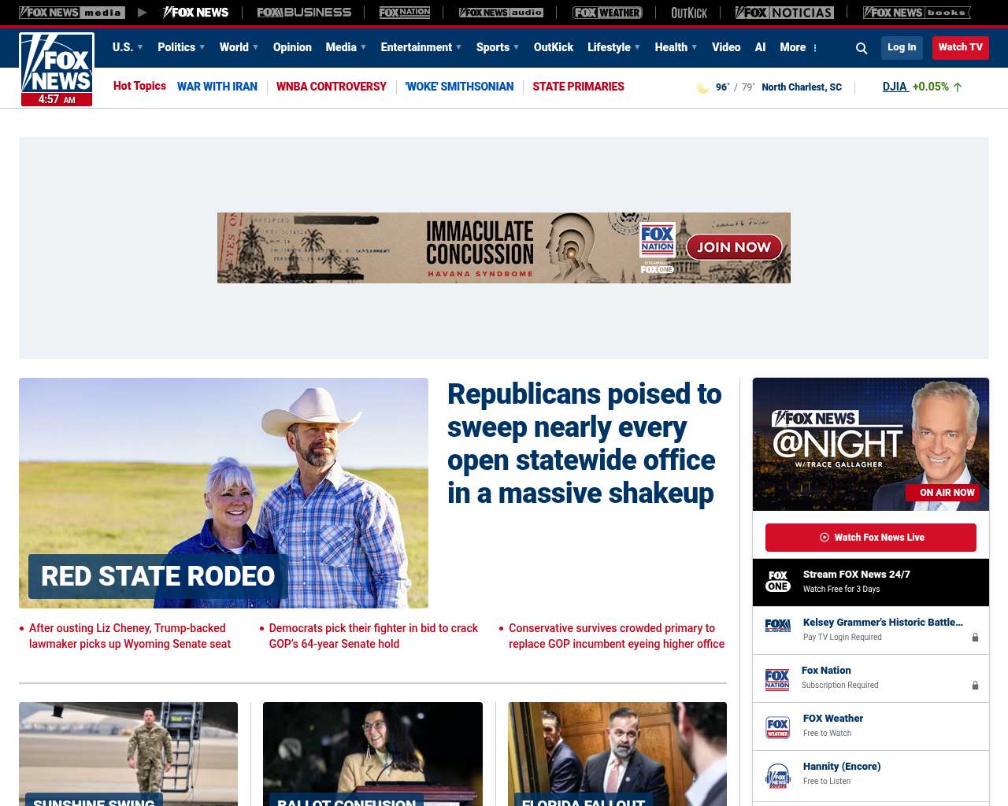
Task: Open the Fox News @Night on-air thumbnail
Action: click(x=871, y=444)
